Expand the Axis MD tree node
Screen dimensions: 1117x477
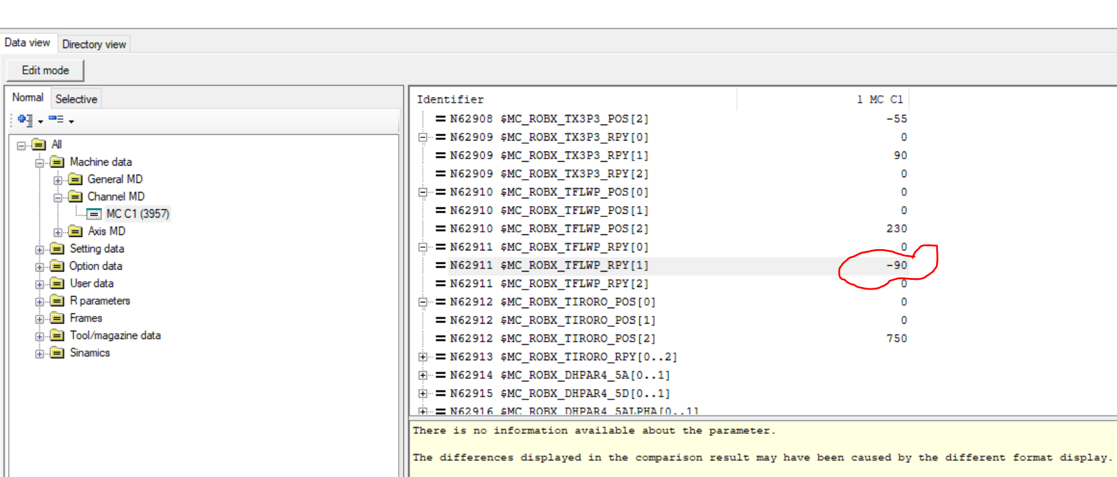[x=58, y=232]
